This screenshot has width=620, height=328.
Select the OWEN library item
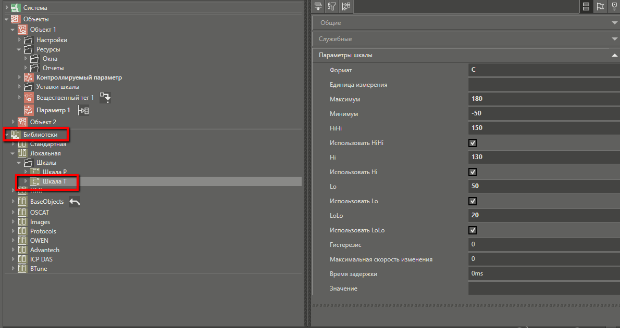[x=39, y=241]
